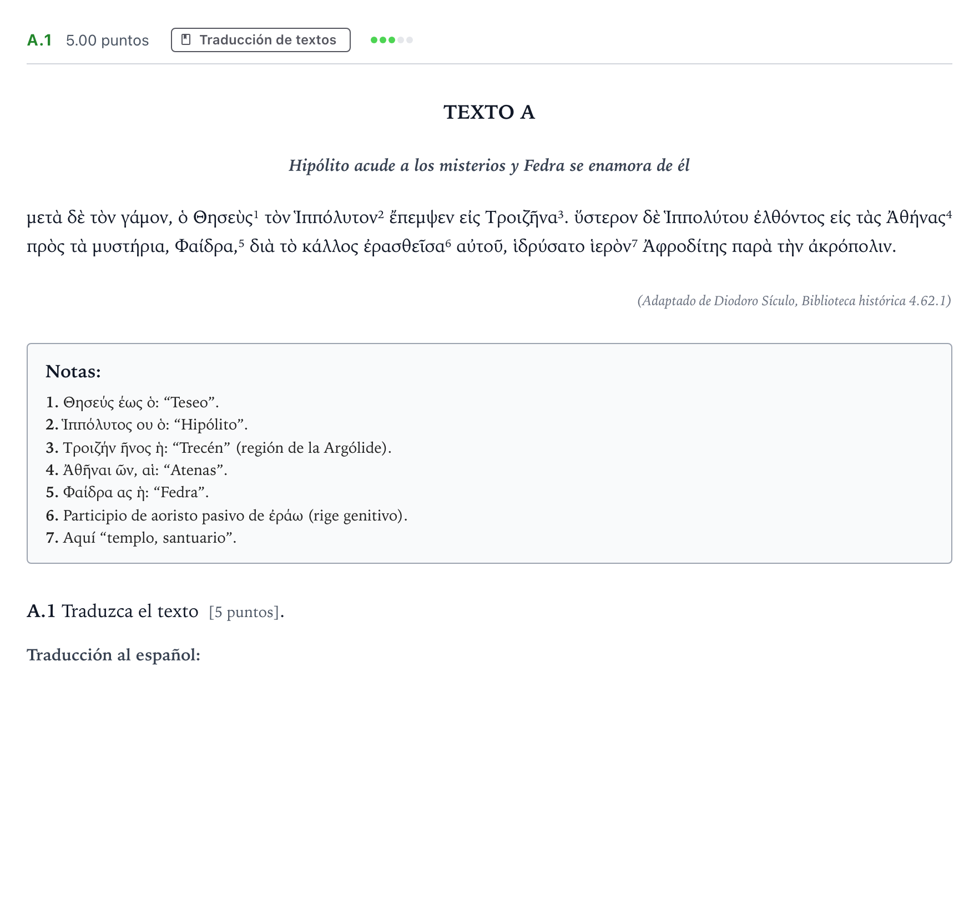Click the A.1 question number label
Screen dimensions: 979x909
(39, 41)
